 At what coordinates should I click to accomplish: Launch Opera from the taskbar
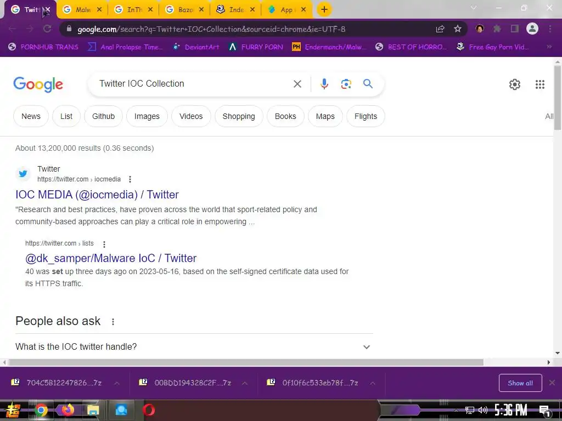(x=148, y=410)
